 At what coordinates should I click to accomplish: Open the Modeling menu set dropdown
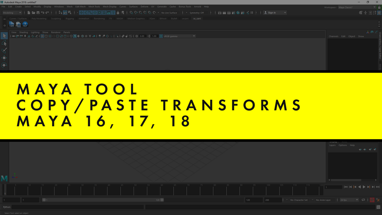coord(12,13)
